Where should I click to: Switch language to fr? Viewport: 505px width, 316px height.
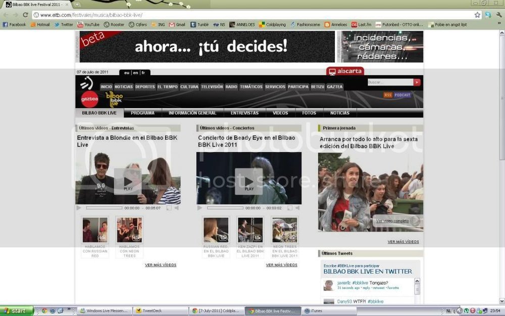[143, 73]
